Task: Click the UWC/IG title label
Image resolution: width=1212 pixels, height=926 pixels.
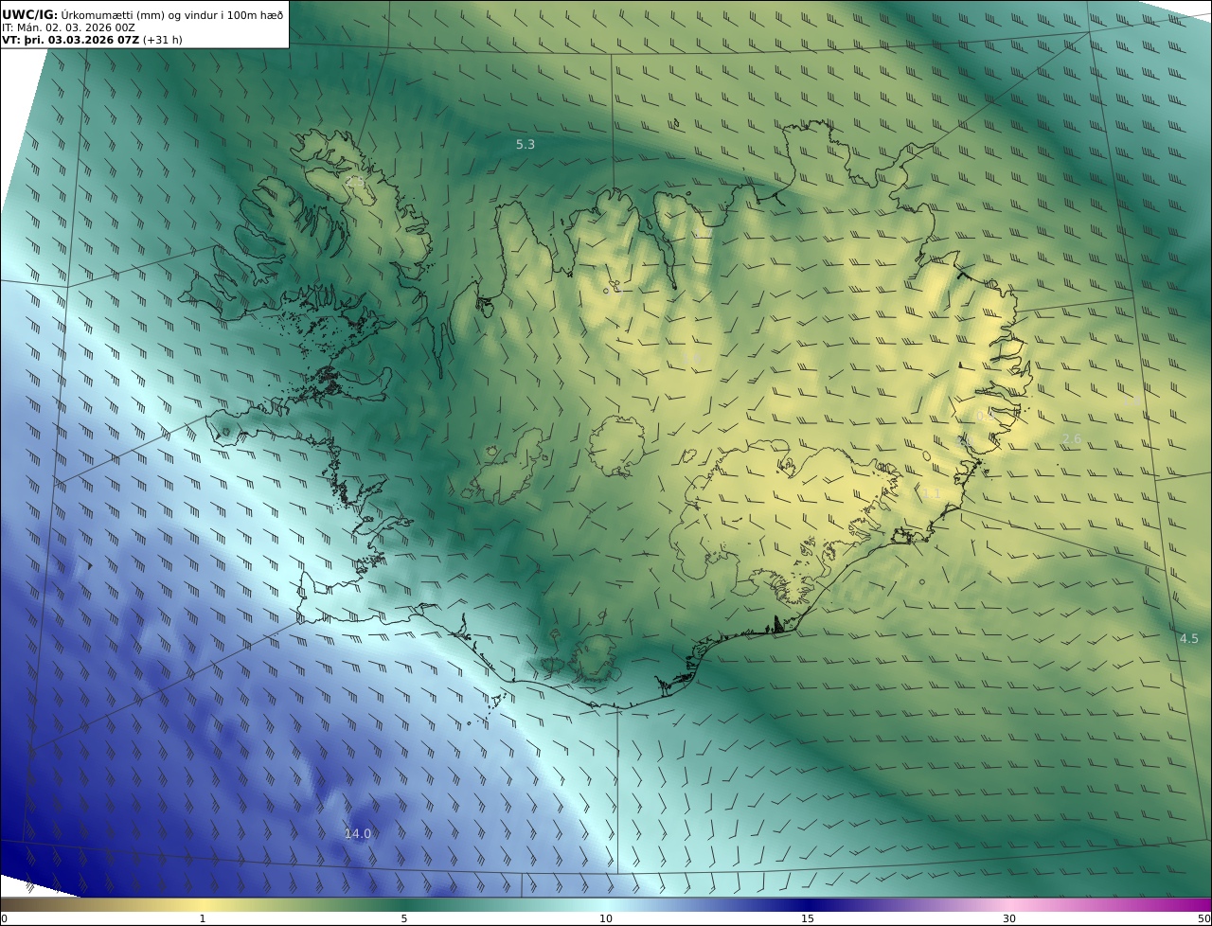Action: (29, 15)
